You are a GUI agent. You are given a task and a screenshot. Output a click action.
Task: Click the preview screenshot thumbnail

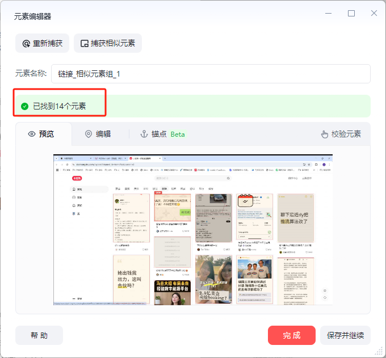click(193, 230)
